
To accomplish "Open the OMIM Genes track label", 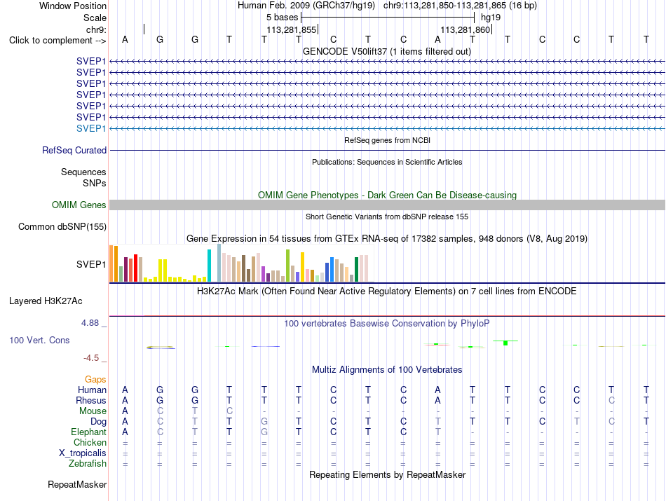I will (x=79, y=205).
